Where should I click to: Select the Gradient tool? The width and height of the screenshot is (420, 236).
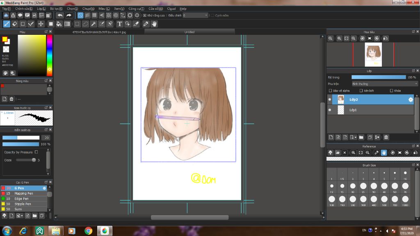pos(67,24)
